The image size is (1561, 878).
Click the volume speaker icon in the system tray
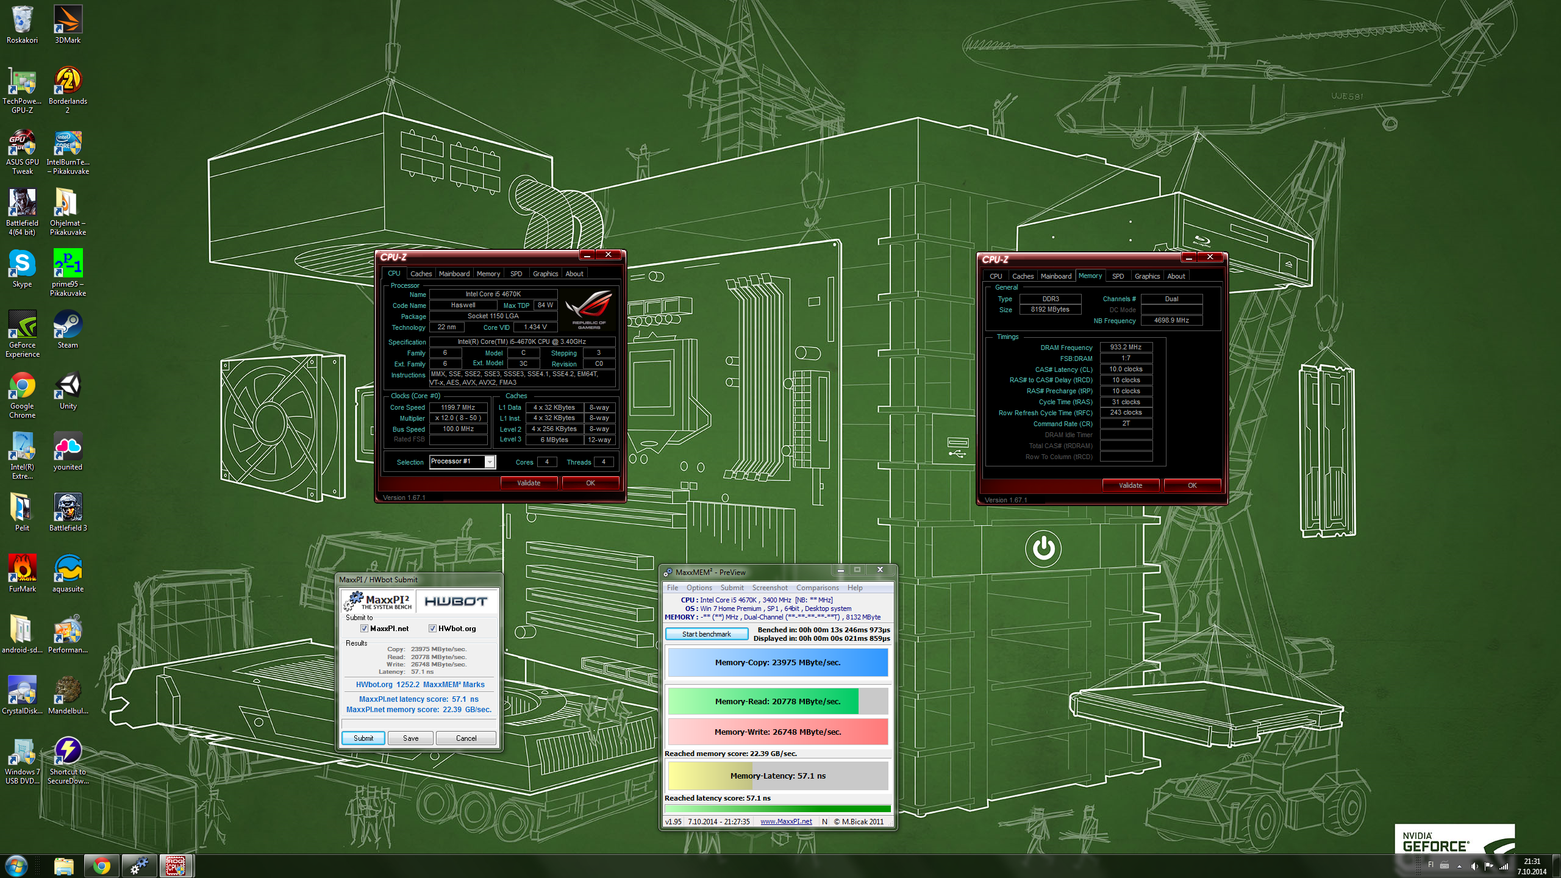click(1474, 866)
